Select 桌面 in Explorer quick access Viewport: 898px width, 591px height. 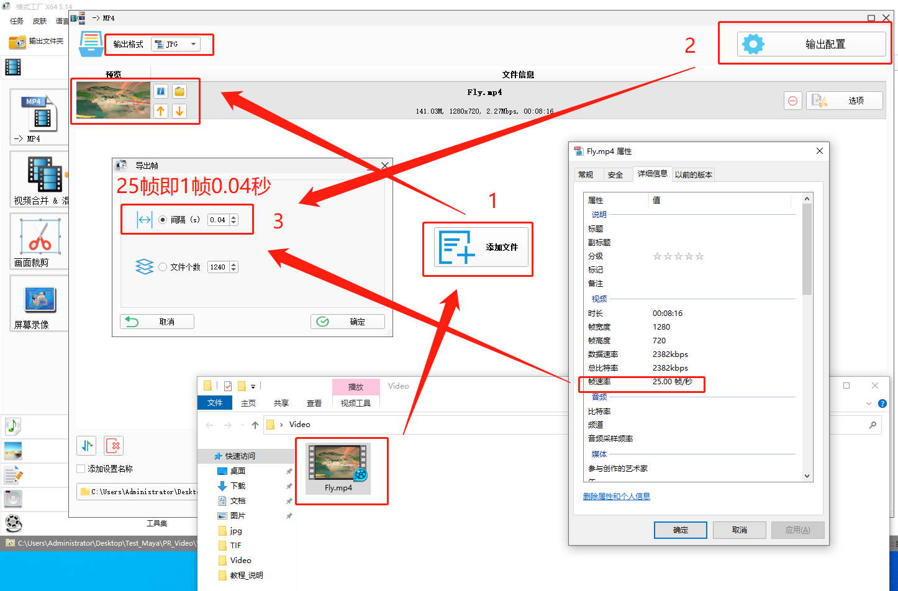(x=237, y=471)
